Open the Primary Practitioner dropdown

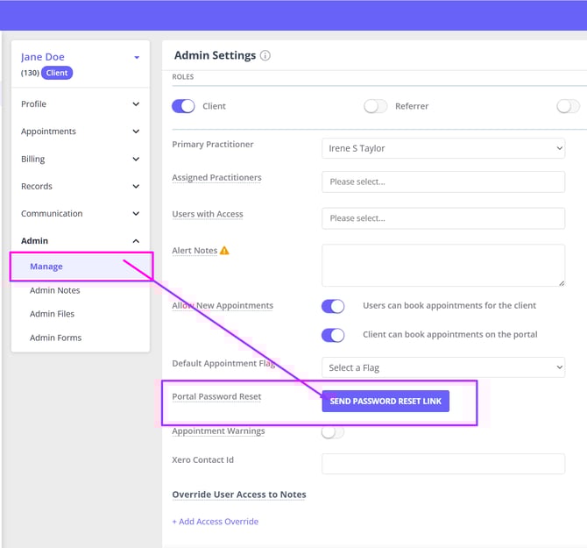pyautogui.click(x=442, y=149)
